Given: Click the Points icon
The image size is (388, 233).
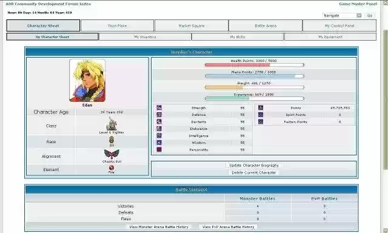Looking at the screenshot, I should pyautogui.click(x=261, y=107).
